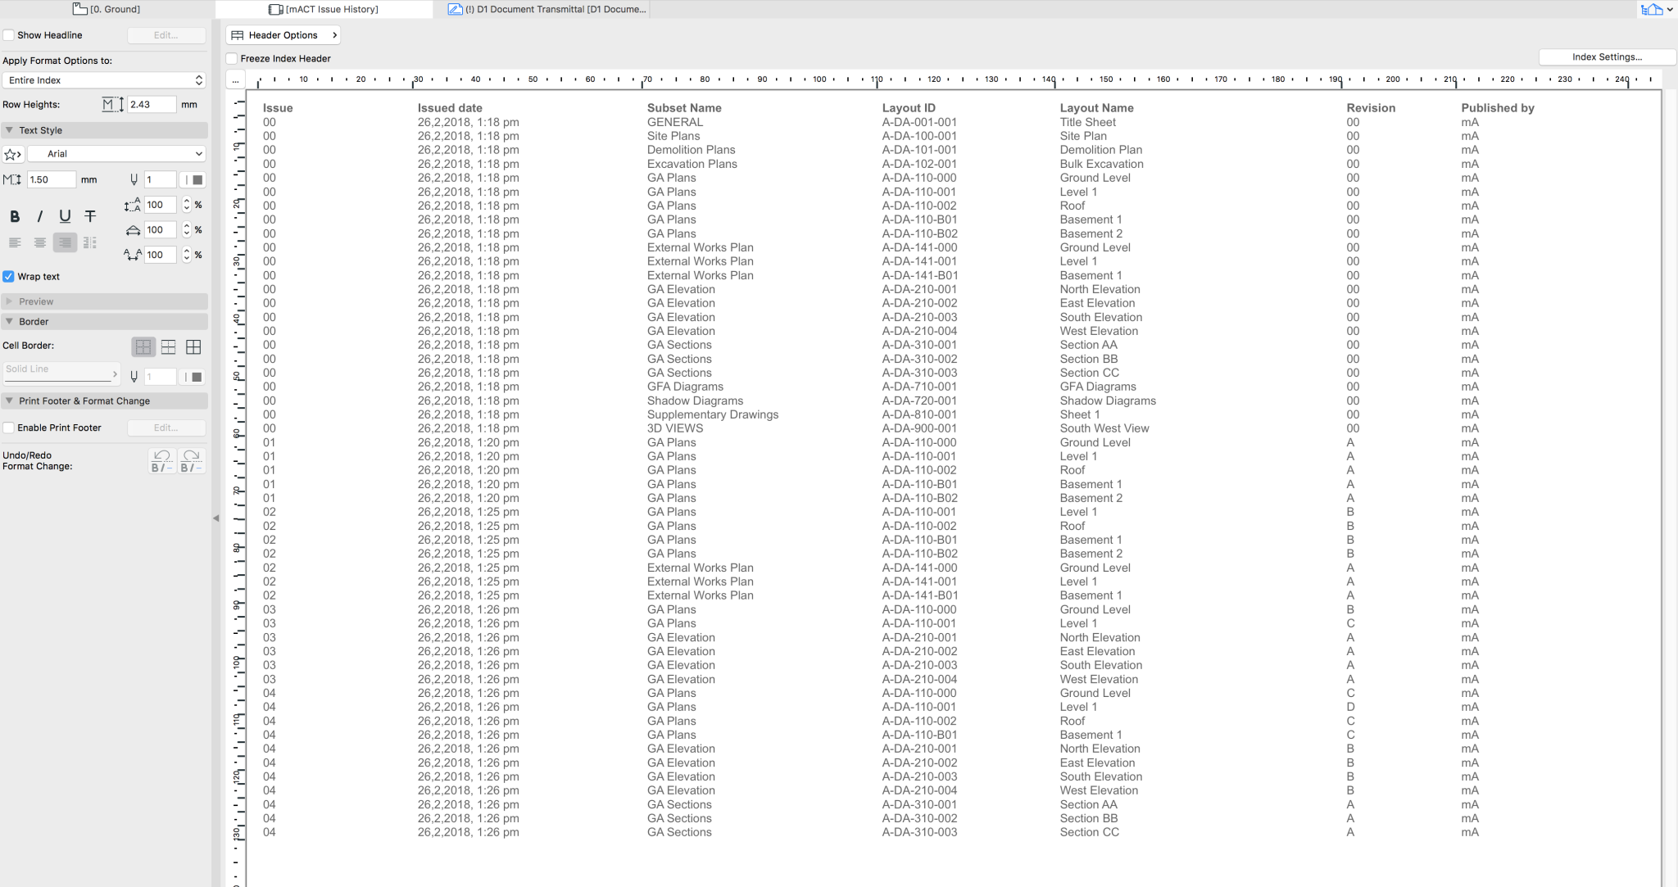Enable the Show Headline checkbox
This screenshot has height=887, width=1678.
click(x=9, y=35)
